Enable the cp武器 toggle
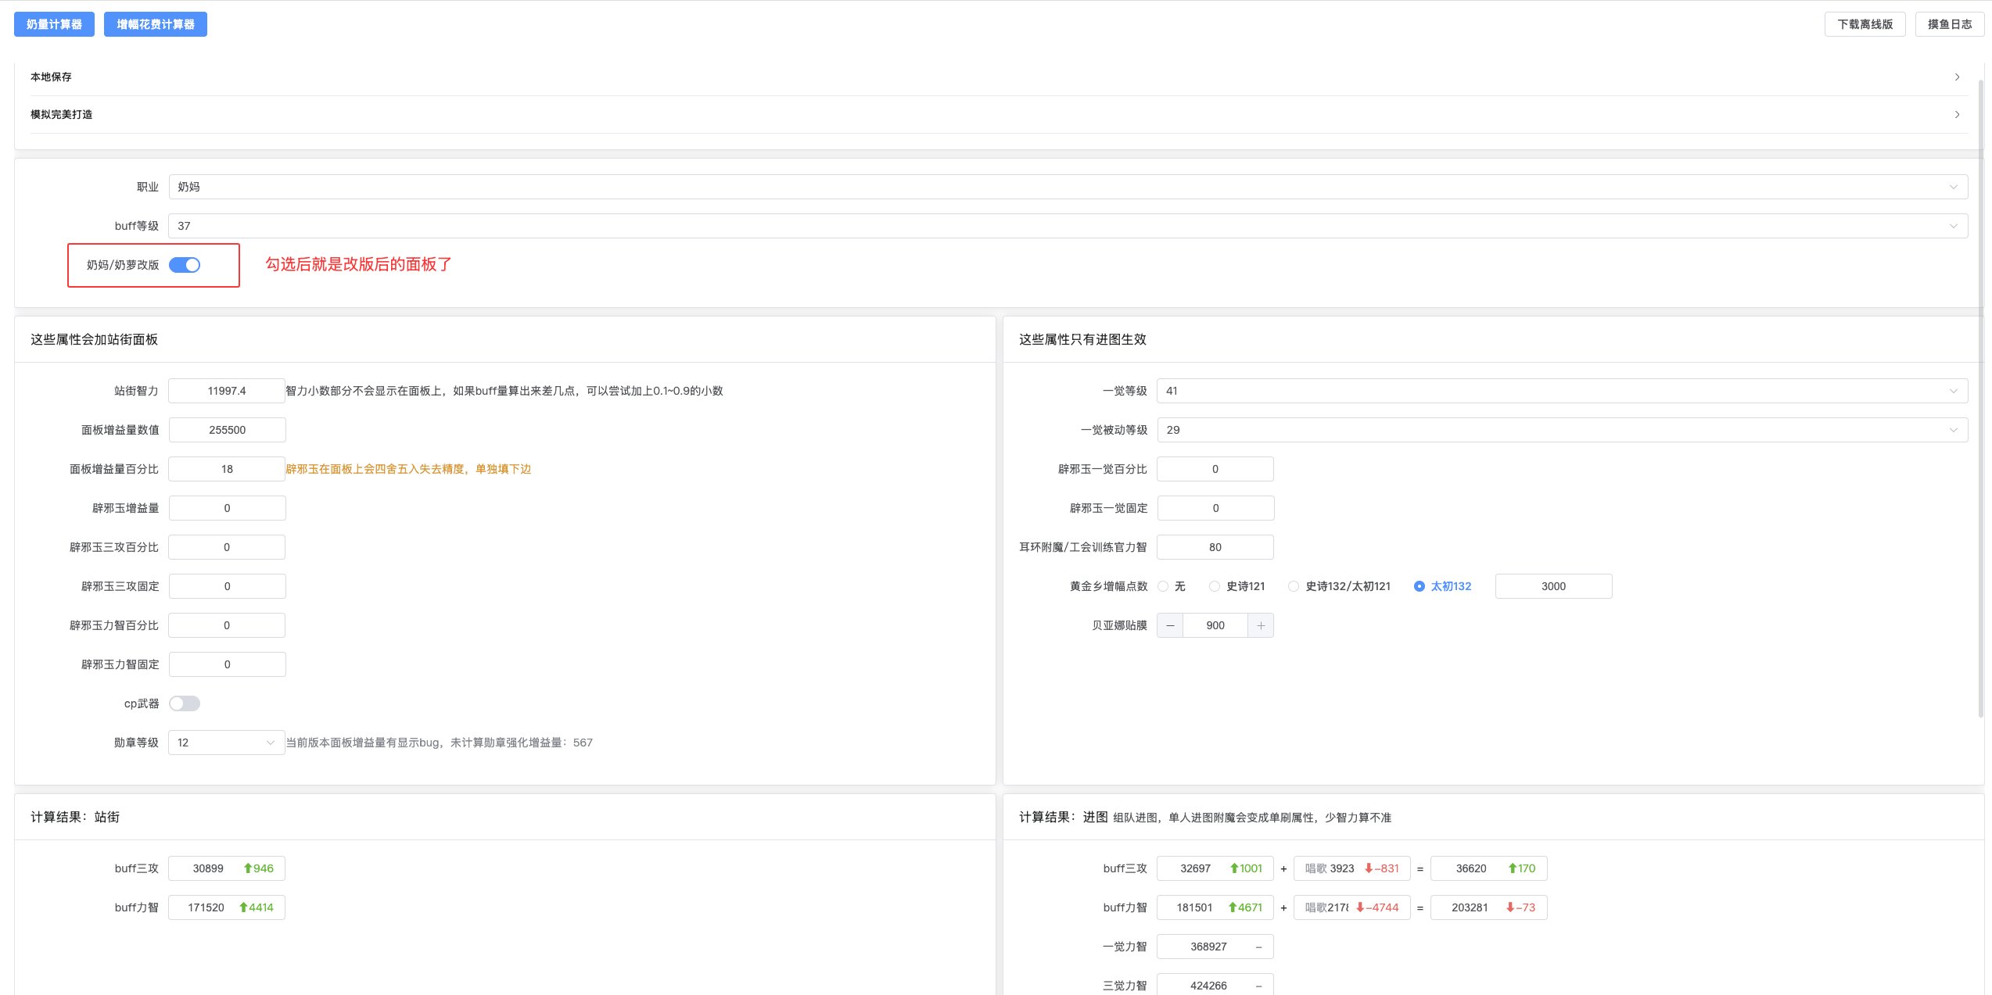Viewport: 1992px width, 995px height. (x=185, y=703)
